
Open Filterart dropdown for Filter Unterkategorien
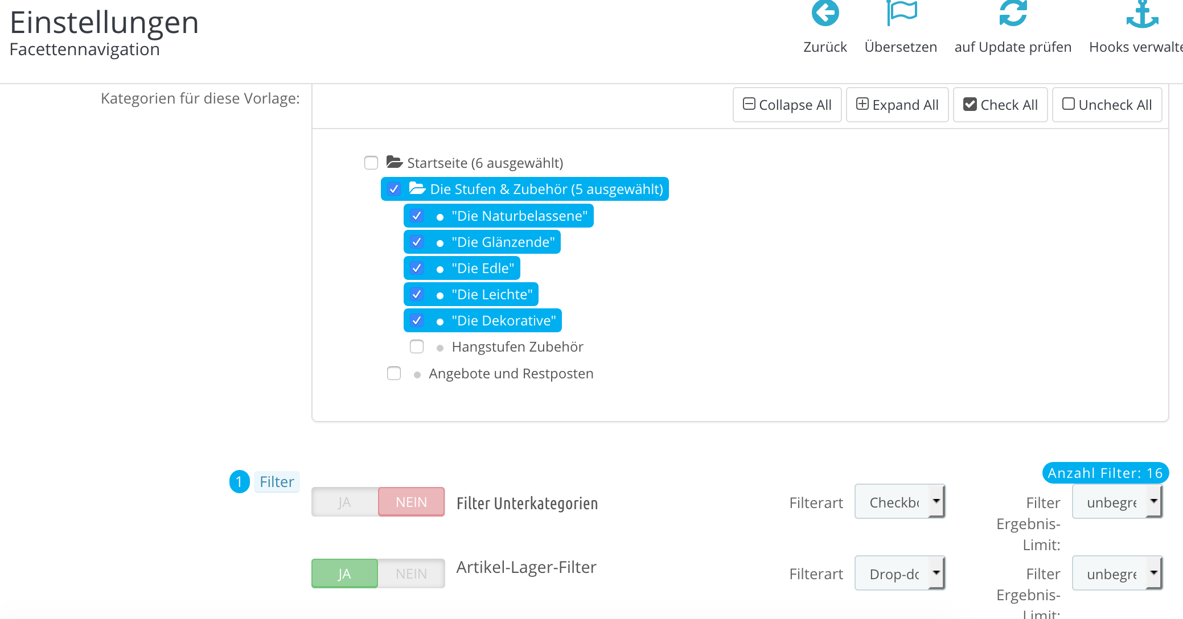coord(899,502)
